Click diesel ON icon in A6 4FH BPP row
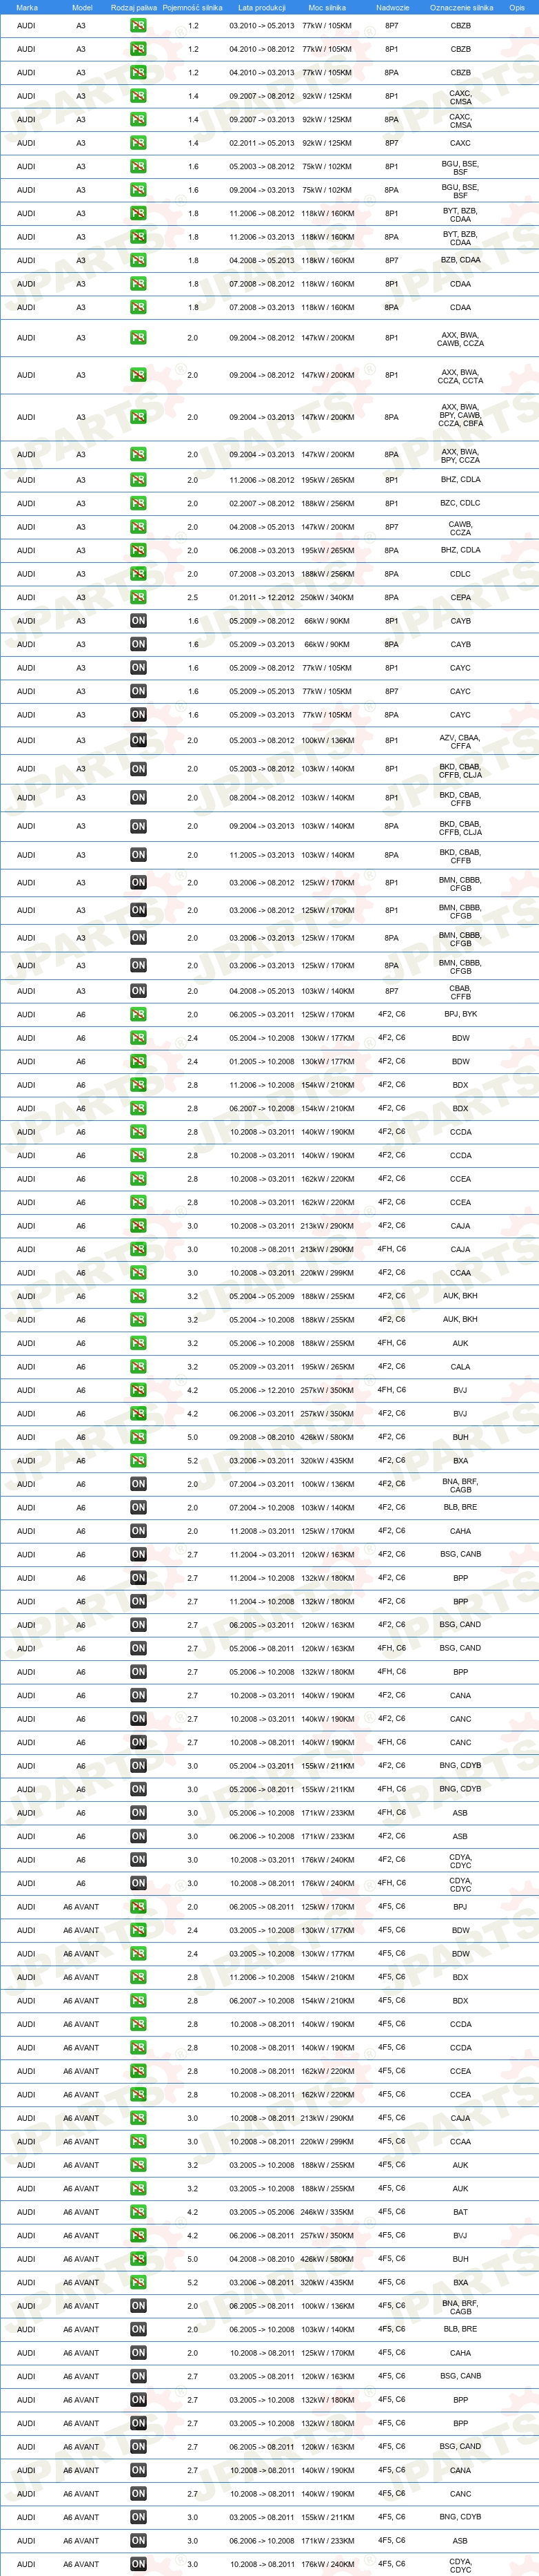 pos(138,1672)
